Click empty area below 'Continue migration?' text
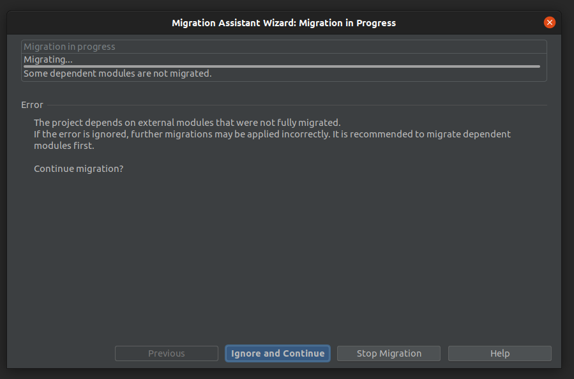This screenshot has height=379, width=574. pyautogui.click(x=281, y=256)
